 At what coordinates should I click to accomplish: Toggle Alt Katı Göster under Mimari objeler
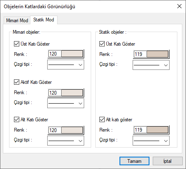click(x=16, y=120)
